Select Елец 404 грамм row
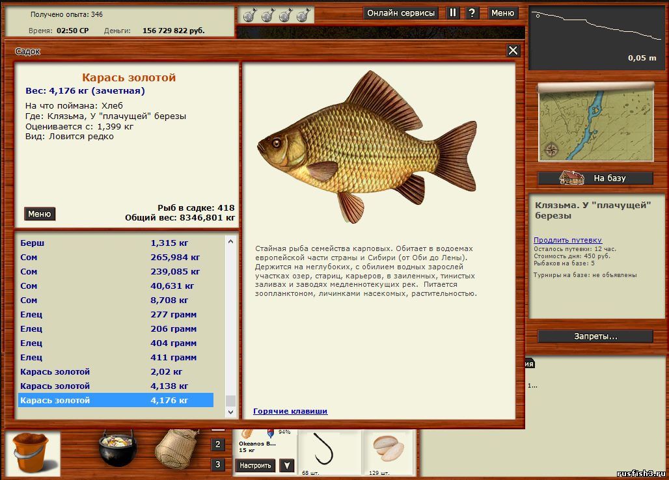 [116, 343]
